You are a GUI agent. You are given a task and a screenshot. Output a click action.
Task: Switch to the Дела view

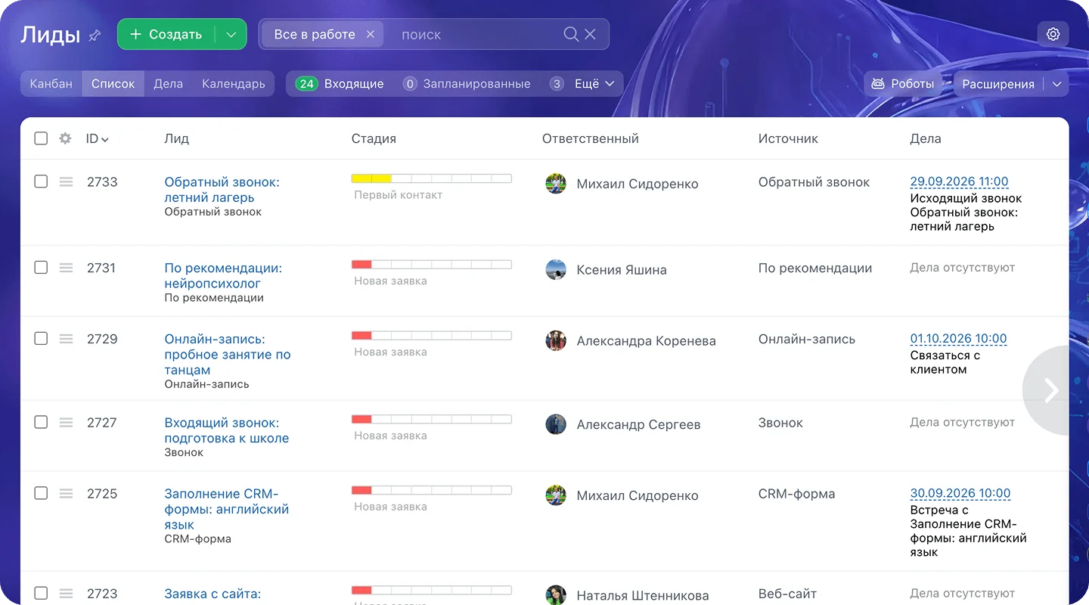point(168,84)
